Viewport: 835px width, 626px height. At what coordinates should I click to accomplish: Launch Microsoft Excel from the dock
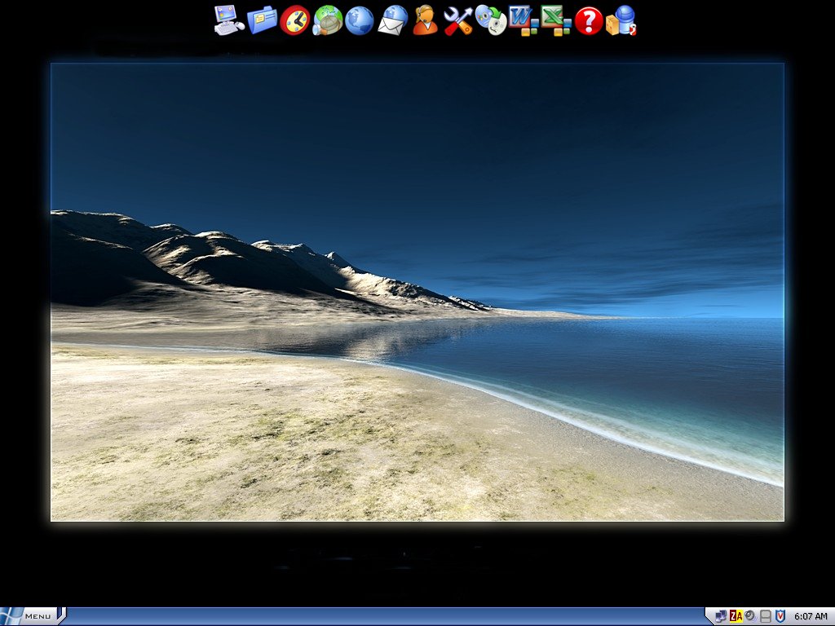556,20
